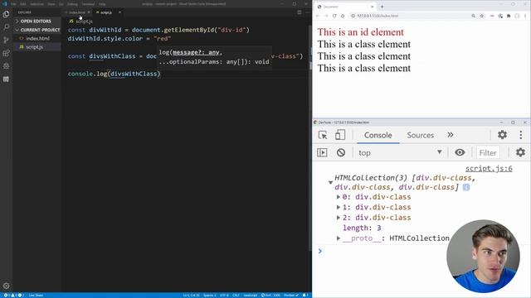
Task: Open the Chrome extensions puzzle icon
Action: click(509, 16)
